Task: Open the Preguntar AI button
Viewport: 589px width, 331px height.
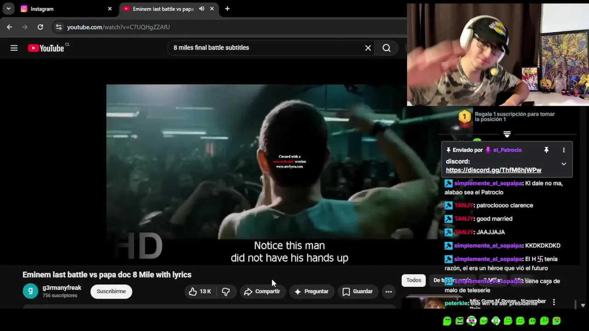Action: pos(312,291)
